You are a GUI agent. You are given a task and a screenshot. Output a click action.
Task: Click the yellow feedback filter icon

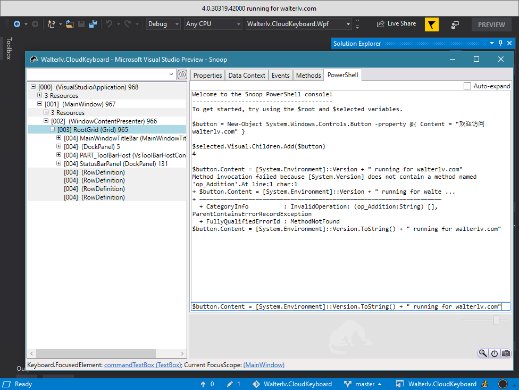point(432,24)
